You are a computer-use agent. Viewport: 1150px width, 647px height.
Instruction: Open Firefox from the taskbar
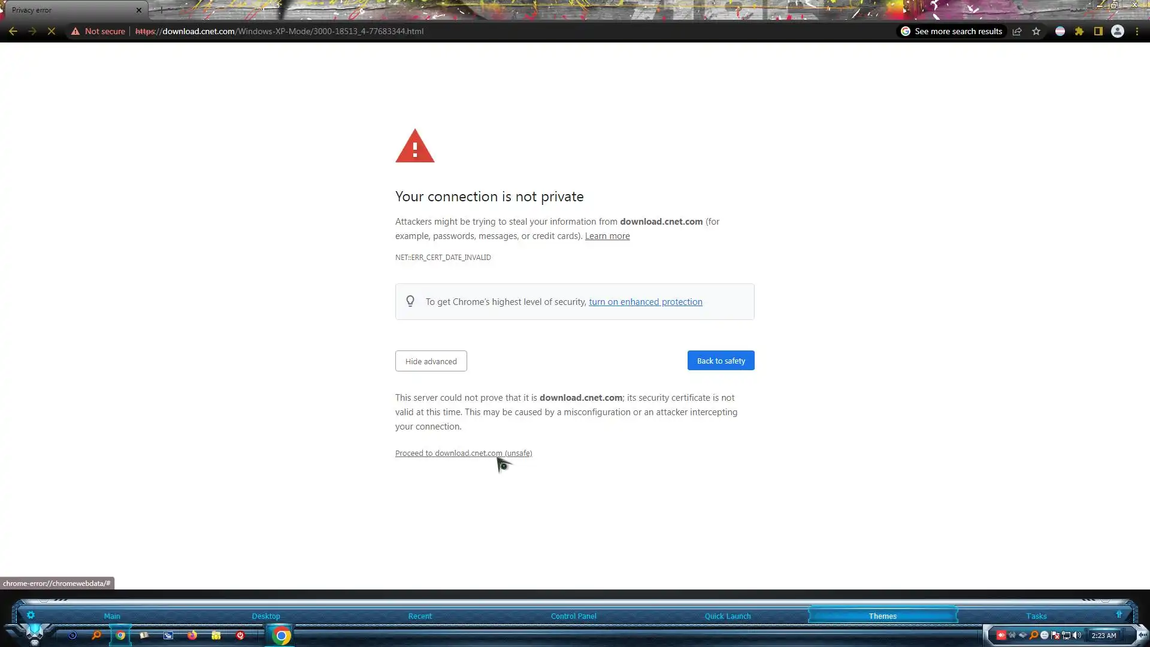coord(192,636)
